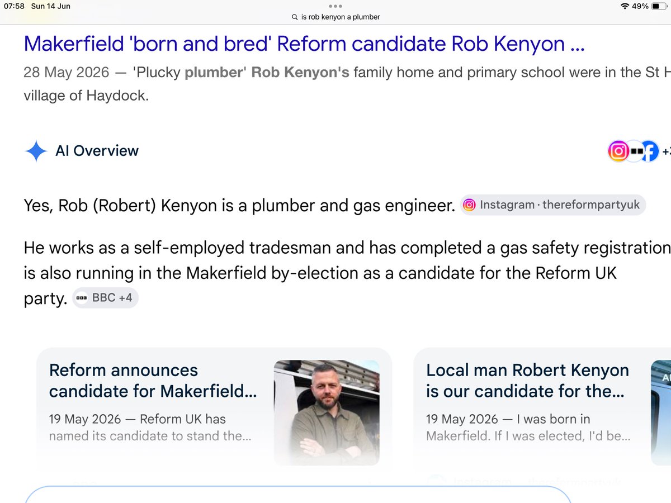Tap the Wi-Fi status icon
This screenshot has width=671, height=503.
[x=625, y=6]
